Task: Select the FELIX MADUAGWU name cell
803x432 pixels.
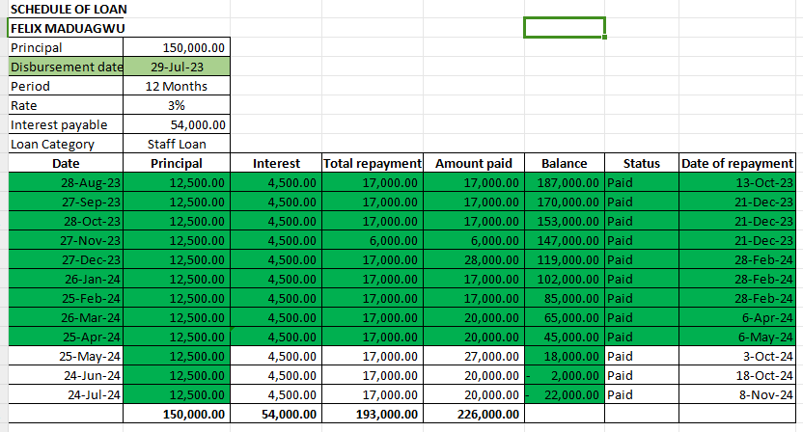Action: point(68,28)
